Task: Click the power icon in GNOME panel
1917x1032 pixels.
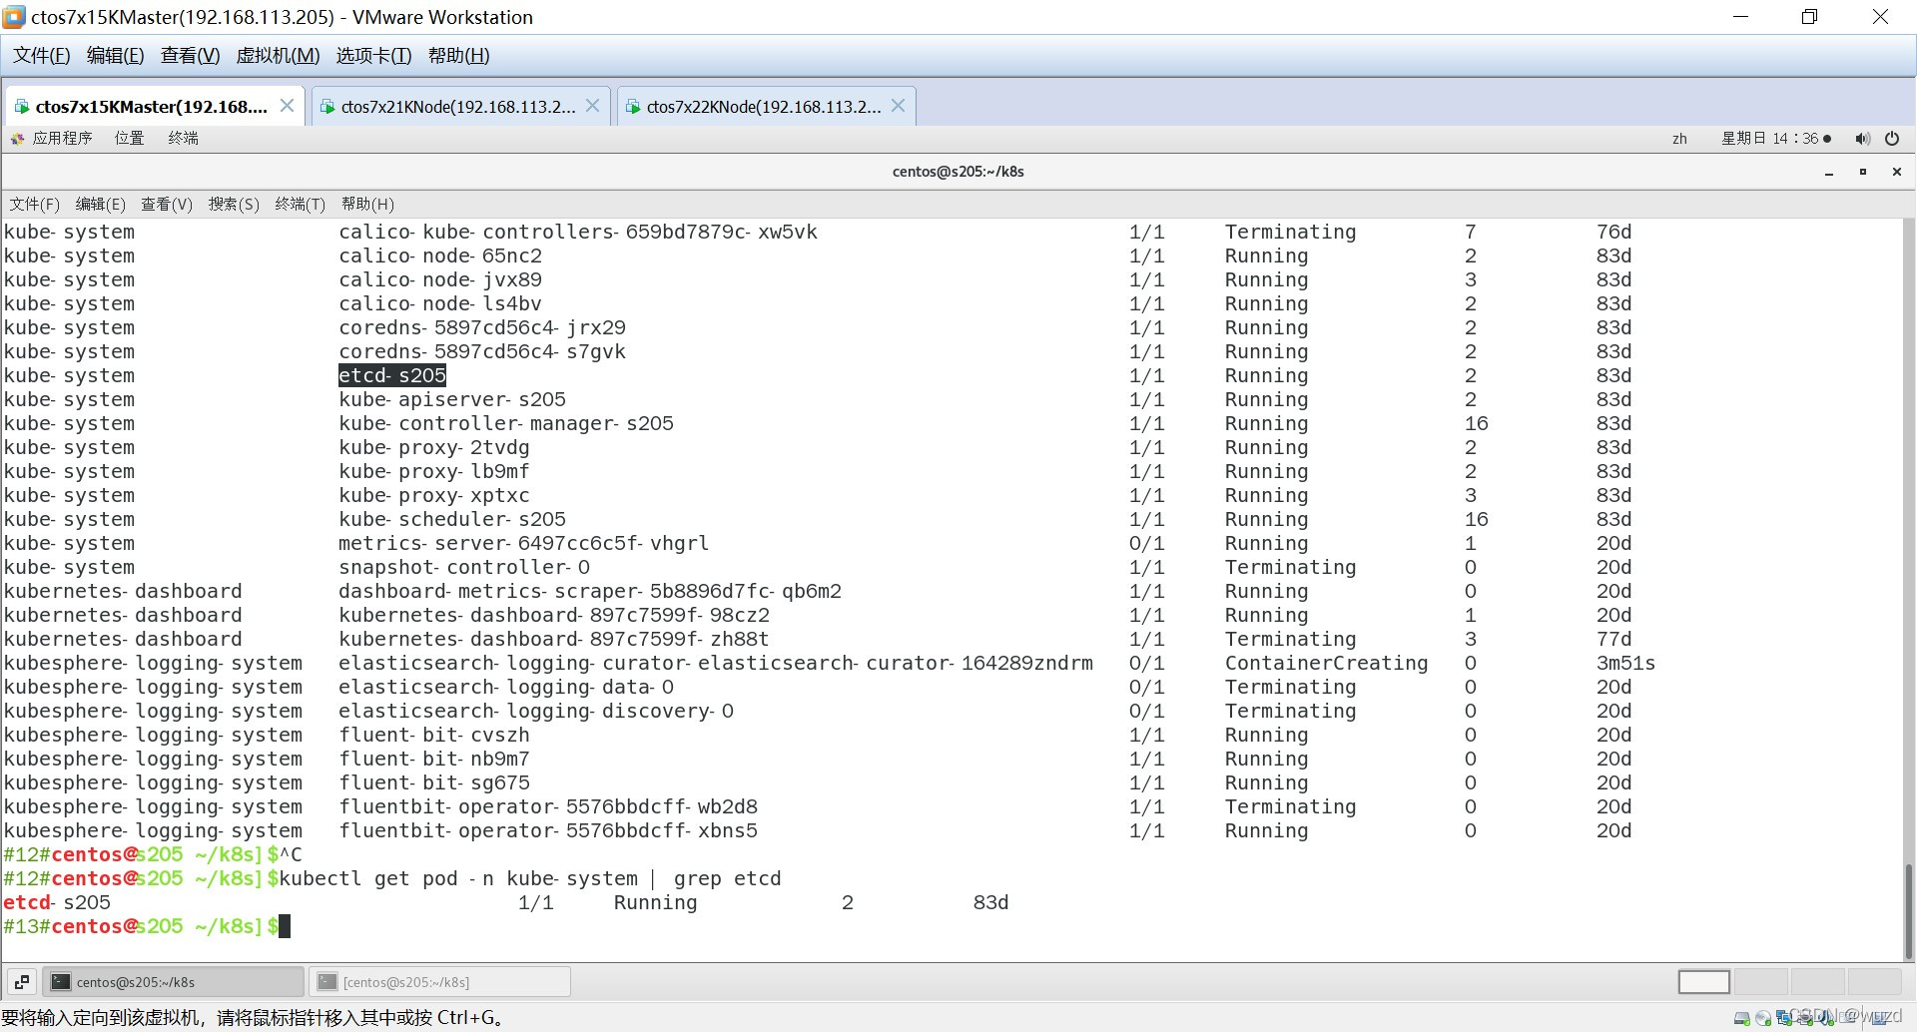Action: coord(1892,139)
